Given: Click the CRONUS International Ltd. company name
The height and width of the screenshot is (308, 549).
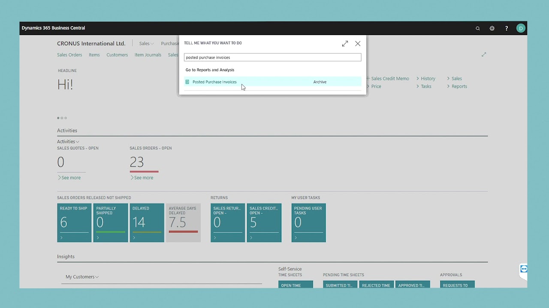Looking at the screenshot, I should 91,44.
